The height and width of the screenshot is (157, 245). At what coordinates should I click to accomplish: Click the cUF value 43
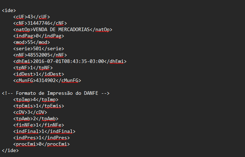(30, 17)
